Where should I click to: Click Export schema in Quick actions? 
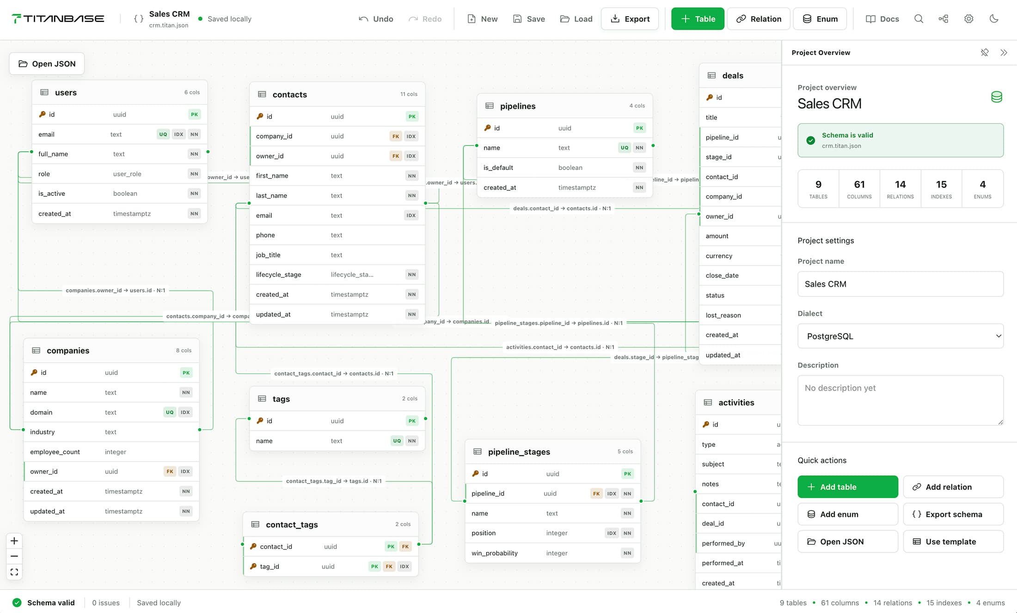(953, 514)
